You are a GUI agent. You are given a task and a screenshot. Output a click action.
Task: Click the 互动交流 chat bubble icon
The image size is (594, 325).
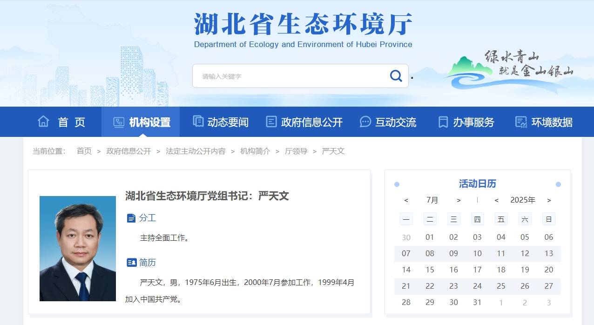click(365, 122)
